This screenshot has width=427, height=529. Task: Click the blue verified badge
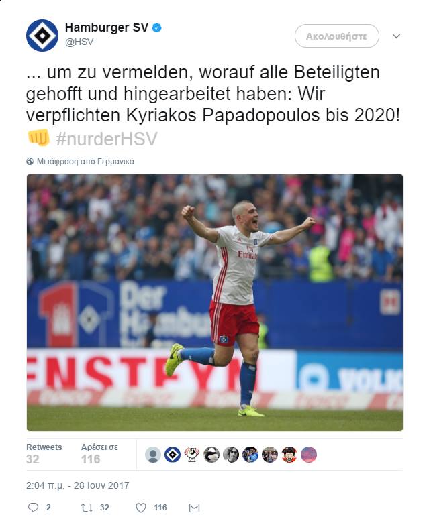(x=156, y=27)
